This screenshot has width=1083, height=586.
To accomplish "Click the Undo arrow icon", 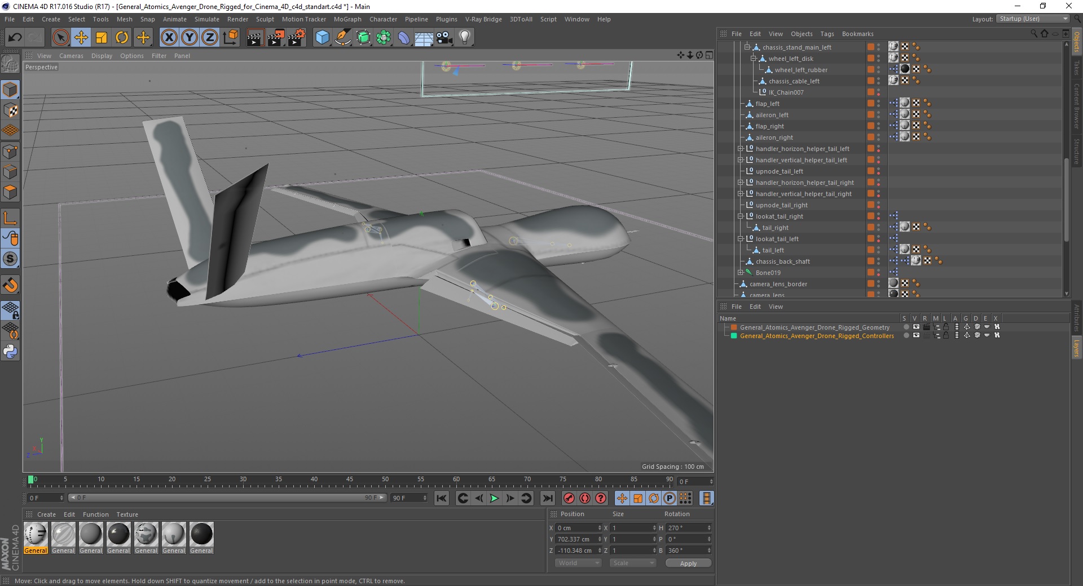I will pos(15,38).
